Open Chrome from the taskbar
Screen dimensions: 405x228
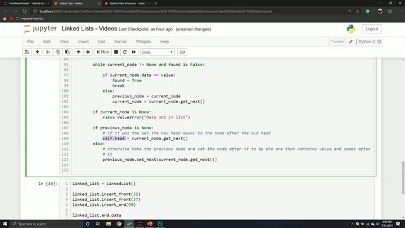pos(119,224)
